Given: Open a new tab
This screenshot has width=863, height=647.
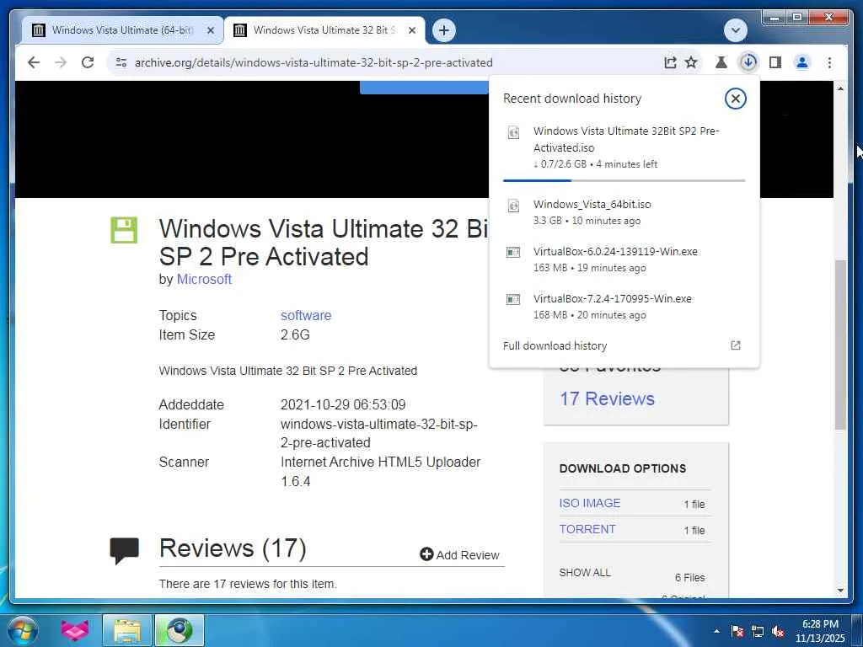Looking at the screenshot, I should click(444, 30).
